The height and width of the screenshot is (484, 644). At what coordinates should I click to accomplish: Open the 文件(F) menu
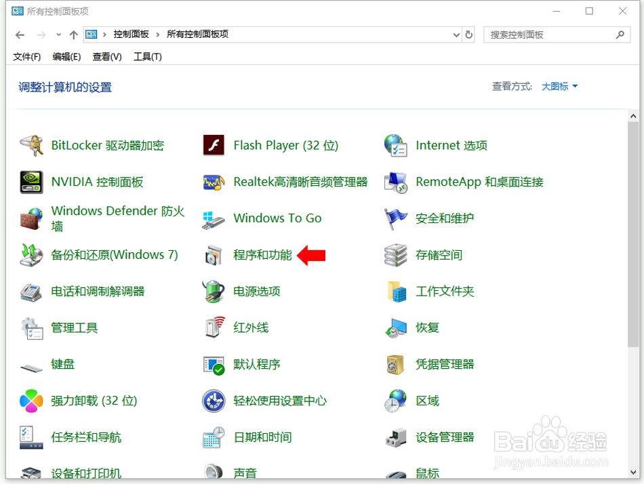26,57
